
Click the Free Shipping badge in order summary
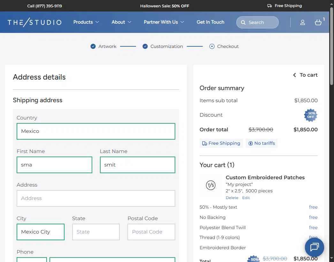(x=221, y=143)
